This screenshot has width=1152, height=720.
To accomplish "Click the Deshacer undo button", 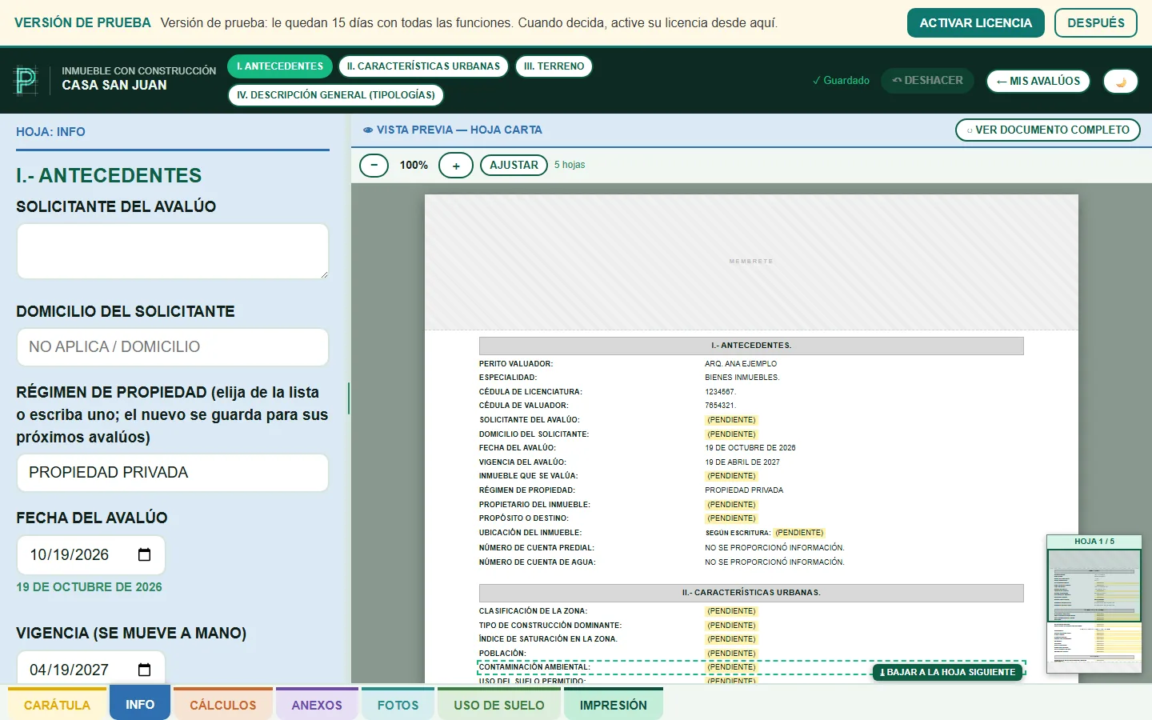I will click(x=927, y=81).
